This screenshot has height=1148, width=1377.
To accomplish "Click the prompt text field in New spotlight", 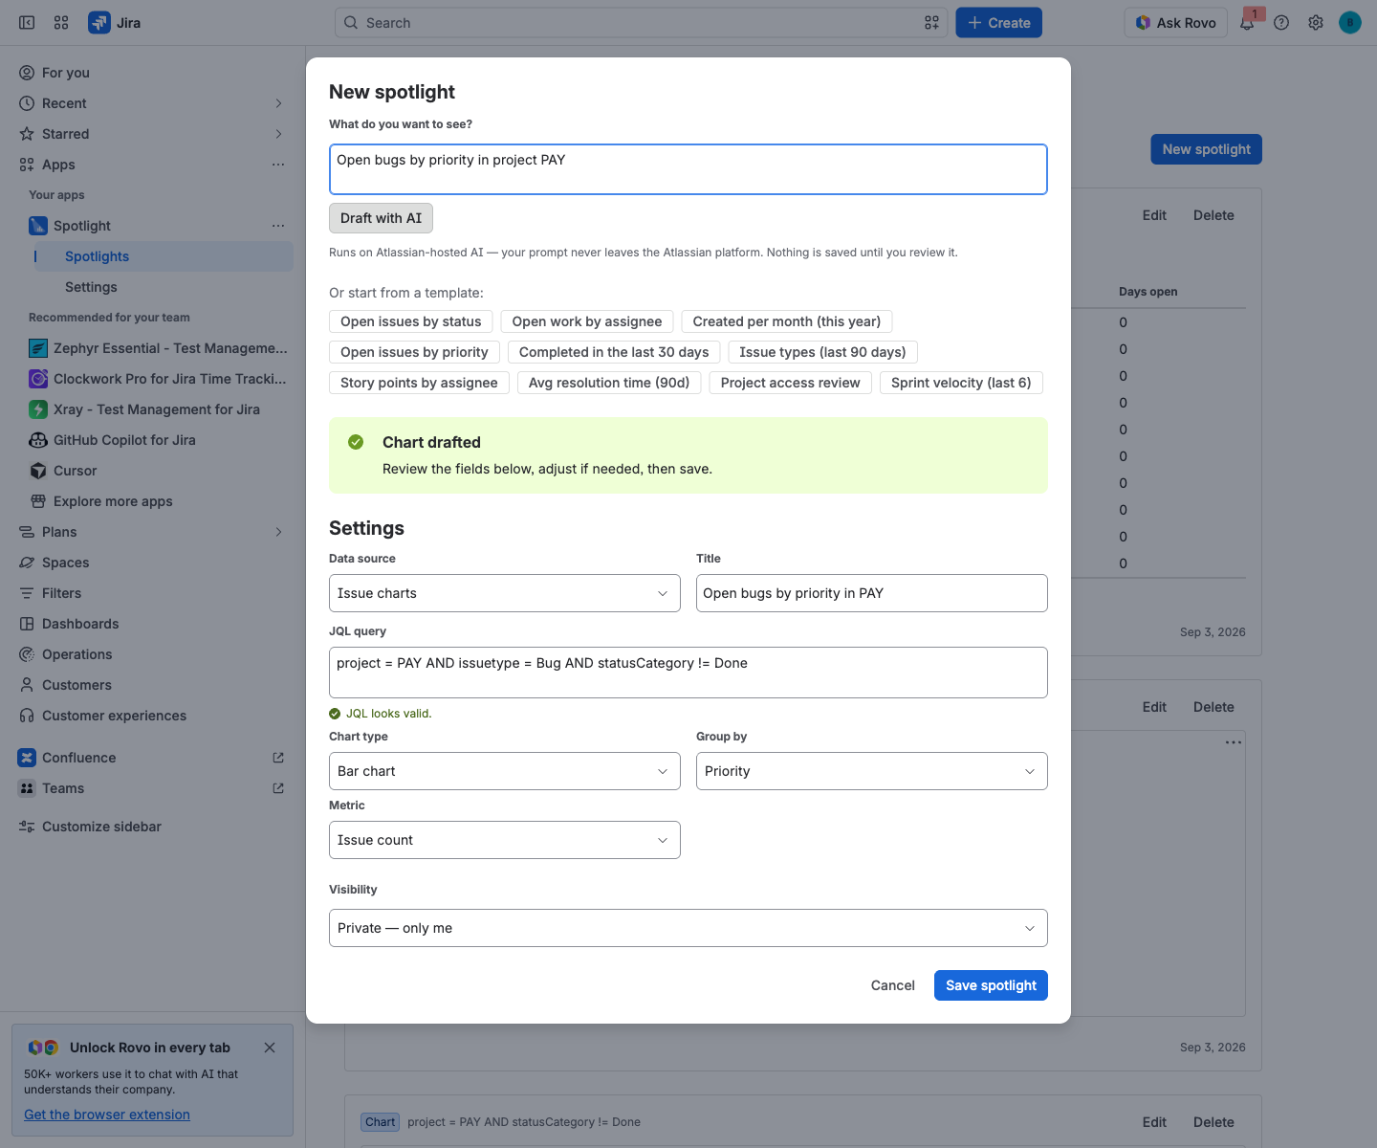I will point(688,169).
